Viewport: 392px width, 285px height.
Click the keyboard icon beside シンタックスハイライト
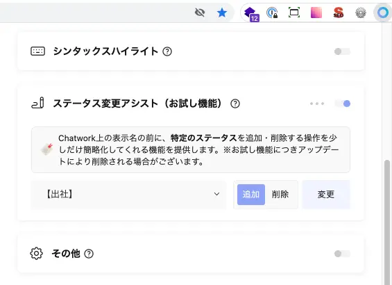(x=37, y=51)
